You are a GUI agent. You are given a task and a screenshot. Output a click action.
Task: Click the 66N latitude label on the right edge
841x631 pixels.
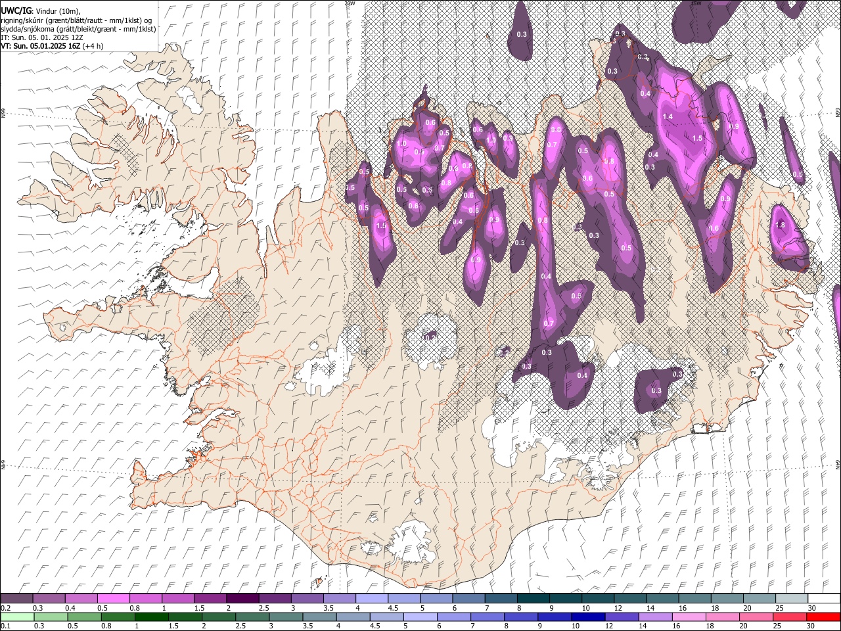tap(838, 113)
